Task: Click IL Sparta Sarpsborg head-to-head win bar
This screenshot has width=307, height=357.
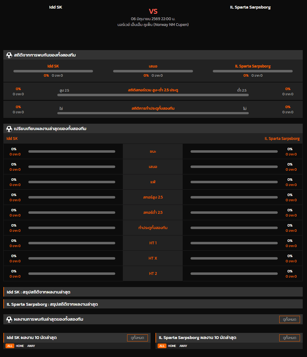Action: (253, 71)
